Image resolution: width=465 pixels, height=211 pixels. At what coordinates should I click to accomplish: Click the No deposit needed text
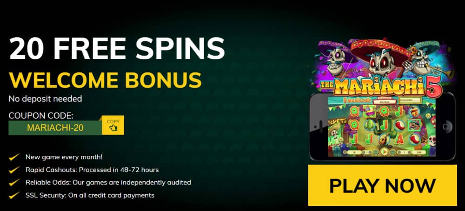[46, 99]
